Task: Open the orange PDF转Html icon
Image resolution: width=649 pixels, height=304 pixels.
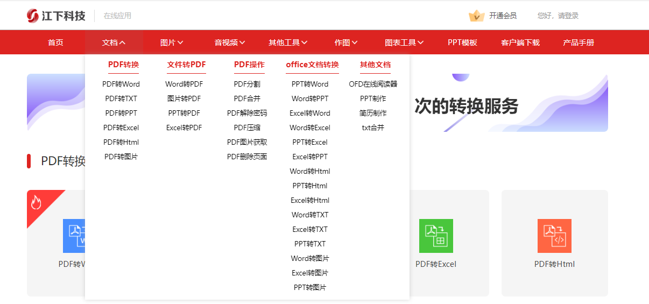Action: tap(554, 236)
